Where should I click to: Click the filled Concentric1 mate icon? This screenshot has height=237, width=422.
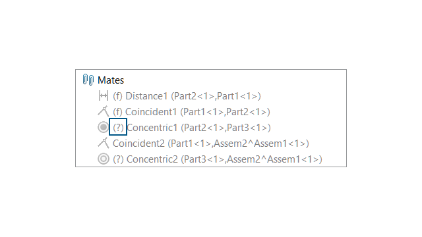104,127
